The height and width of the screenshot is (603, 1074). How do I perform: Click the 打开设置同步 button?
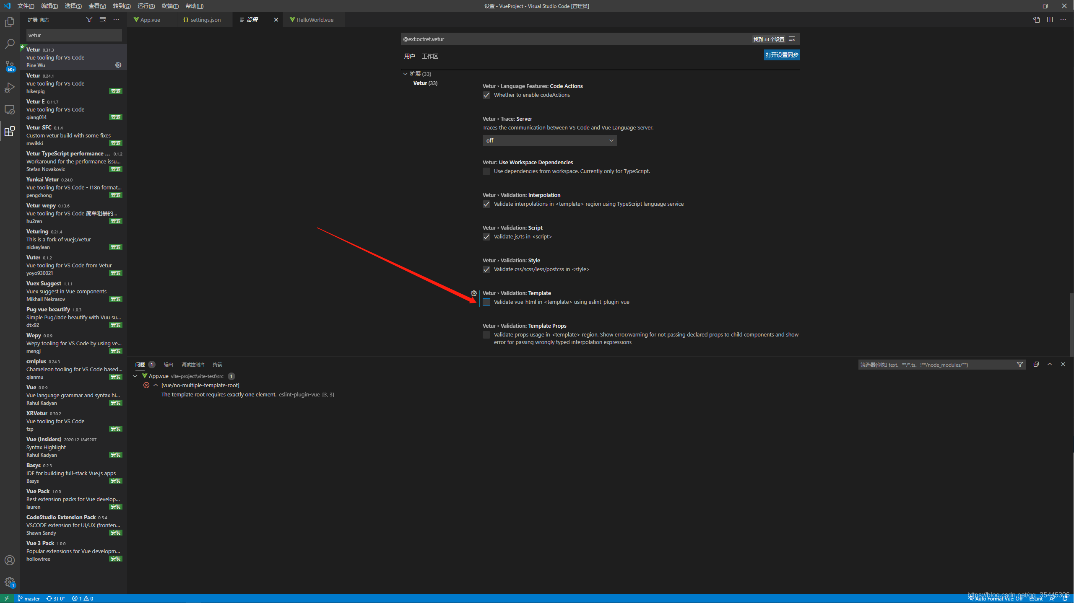tap(781, 55)
